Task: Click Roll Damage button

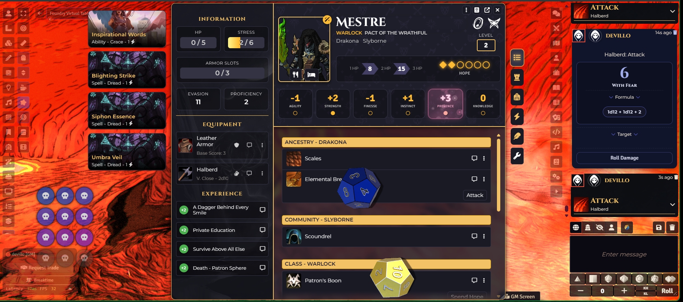Action: [624, 158]
